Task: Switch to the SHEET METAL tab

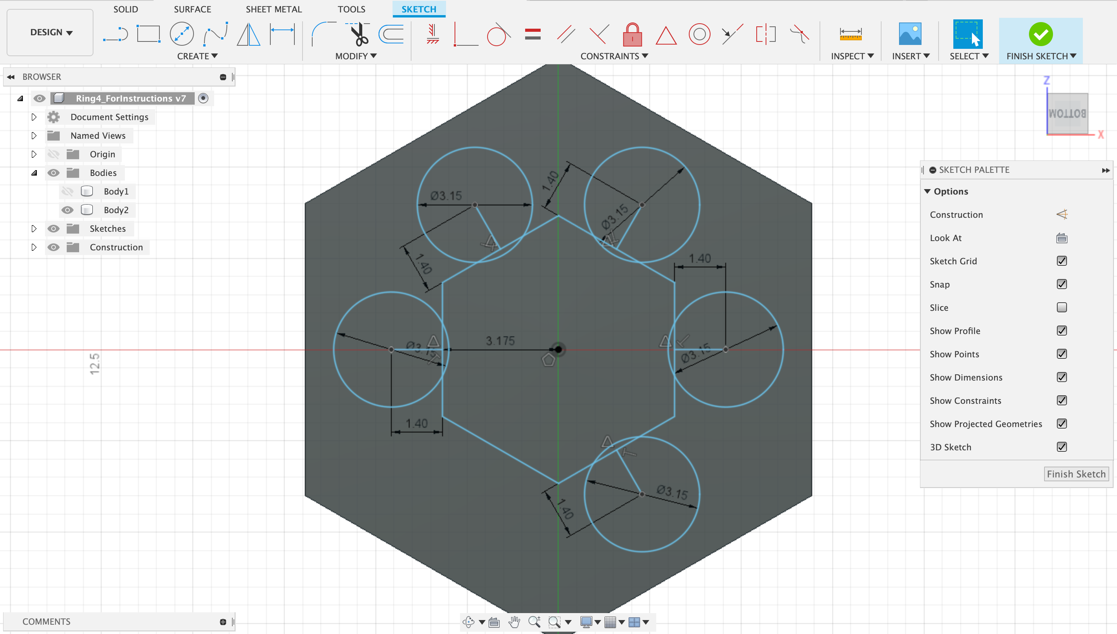Action: tap(273, 9)
